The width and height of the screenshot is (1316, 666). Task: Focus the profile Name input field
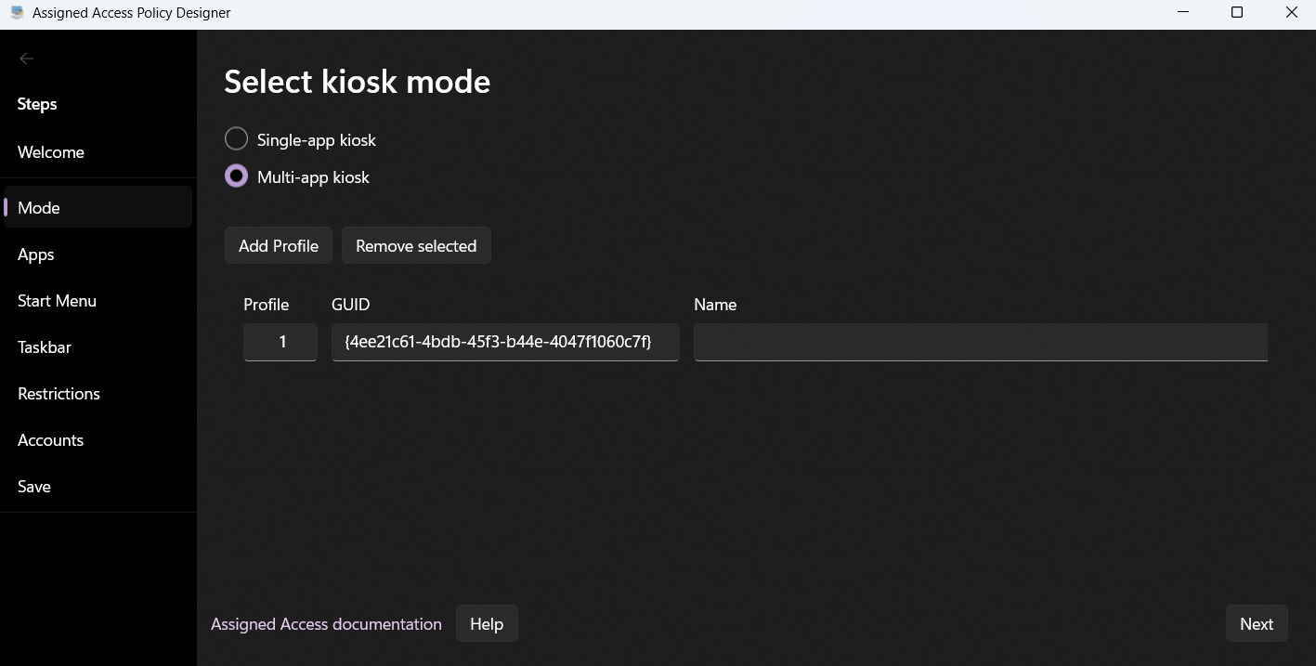(981, 342)
